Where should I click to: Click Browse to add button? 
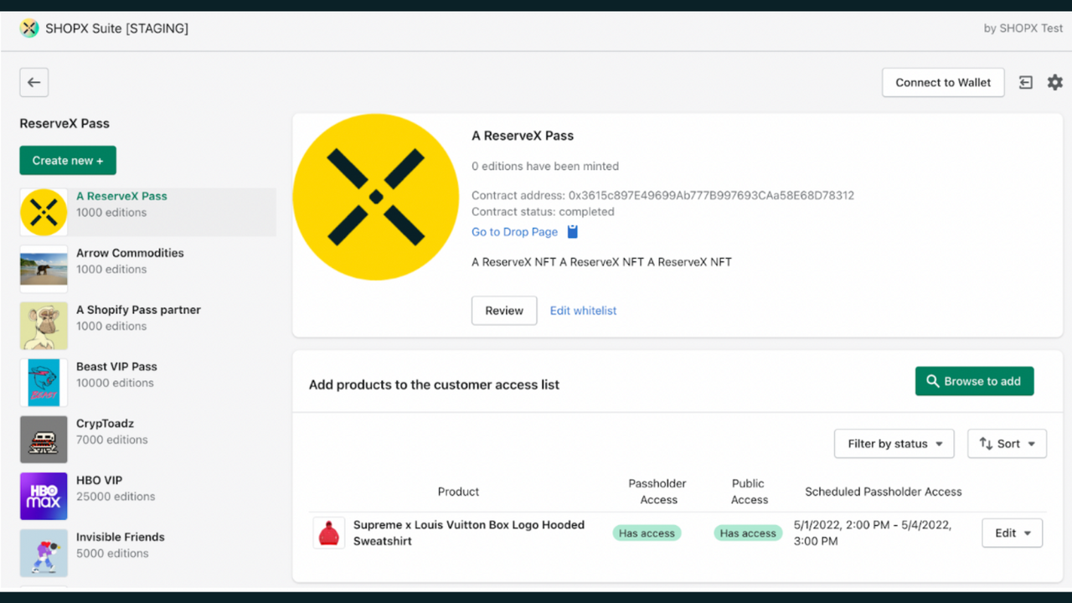(x=974, y=381)
